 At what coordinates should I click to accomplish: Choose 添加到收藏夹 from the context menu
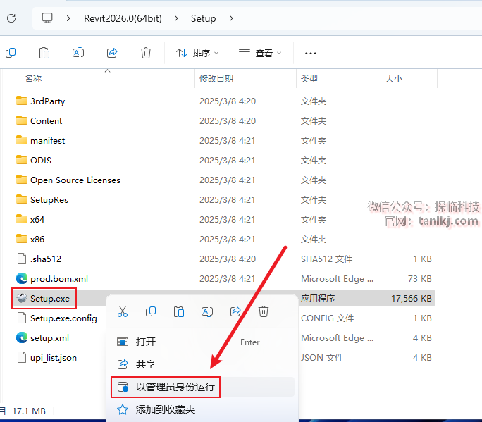[165, 409]
